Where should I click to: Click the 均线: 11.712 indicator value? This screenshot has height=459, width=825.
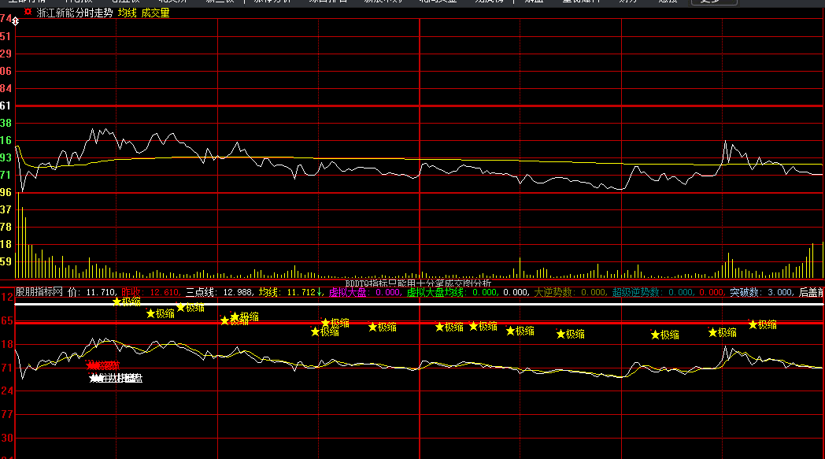[x=290, y=292]
